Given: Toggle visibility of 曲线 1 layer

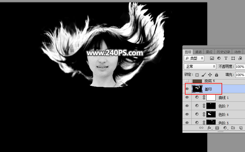Looking at the screenshot, I should [187, 97].
